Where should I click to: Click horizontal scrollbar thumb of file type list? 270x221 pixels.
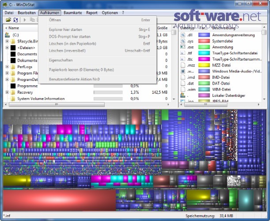[x=206, y=105]
